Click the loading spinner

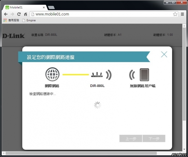point(98,105)
